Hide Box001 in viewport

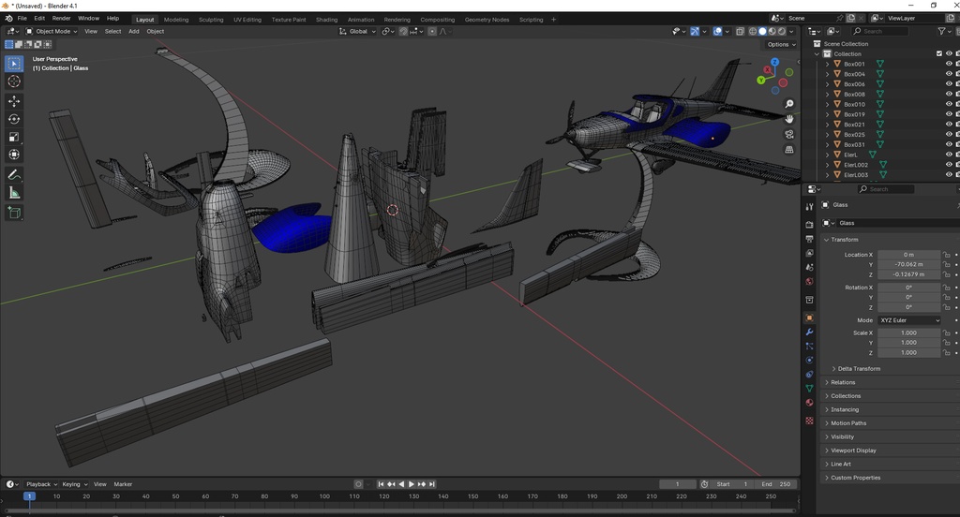949,64
